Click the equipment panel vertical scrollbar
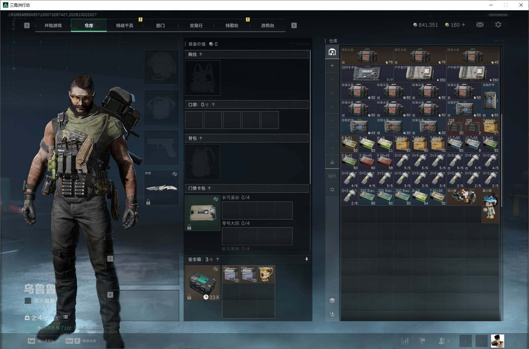 pos(310,117)
